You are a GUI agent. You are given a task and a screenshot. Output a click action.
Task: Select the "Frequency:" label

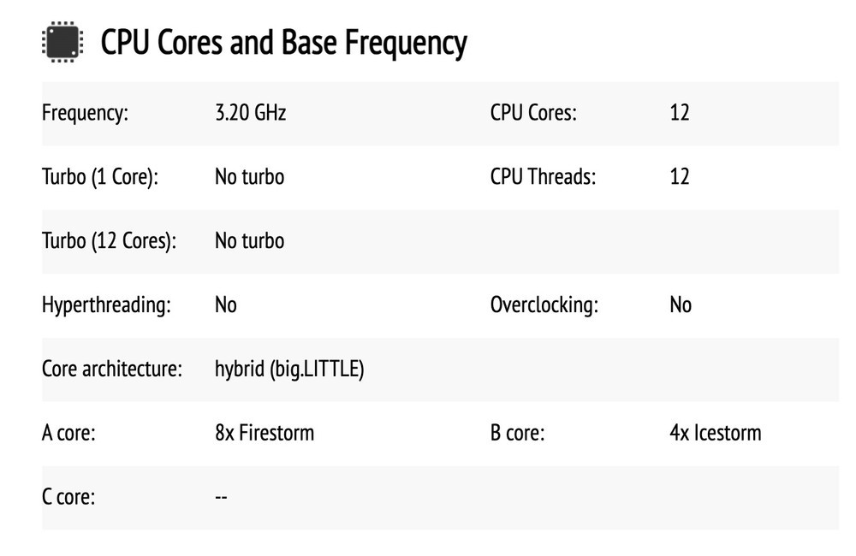coord(85,113)
